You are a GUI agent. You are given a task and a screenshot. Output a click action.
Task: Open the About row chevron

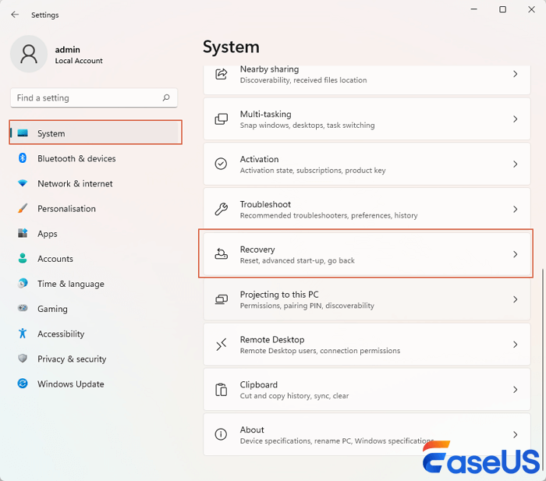[515, 434]
